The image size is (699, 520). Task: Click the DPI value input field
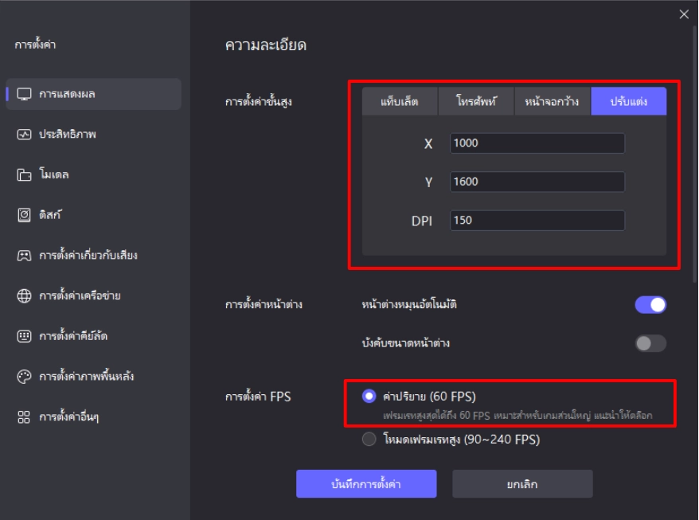[537, 221]
